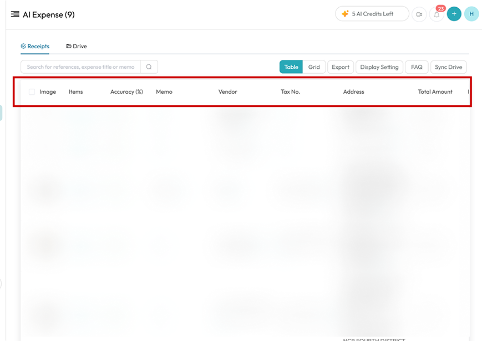Click the Total Amount column header

435,92
